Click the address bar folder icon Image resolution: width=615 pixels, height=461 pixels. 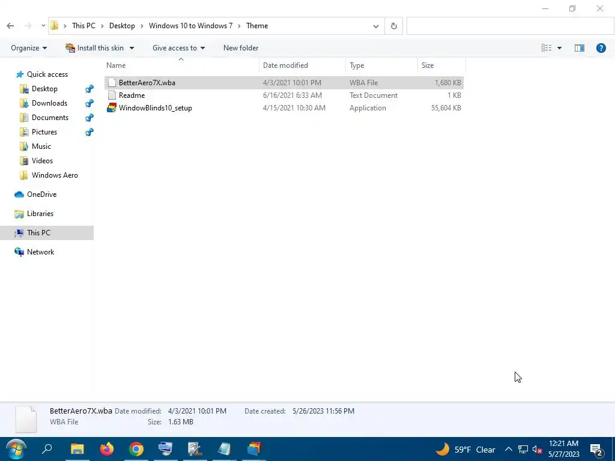coord(55,26)
